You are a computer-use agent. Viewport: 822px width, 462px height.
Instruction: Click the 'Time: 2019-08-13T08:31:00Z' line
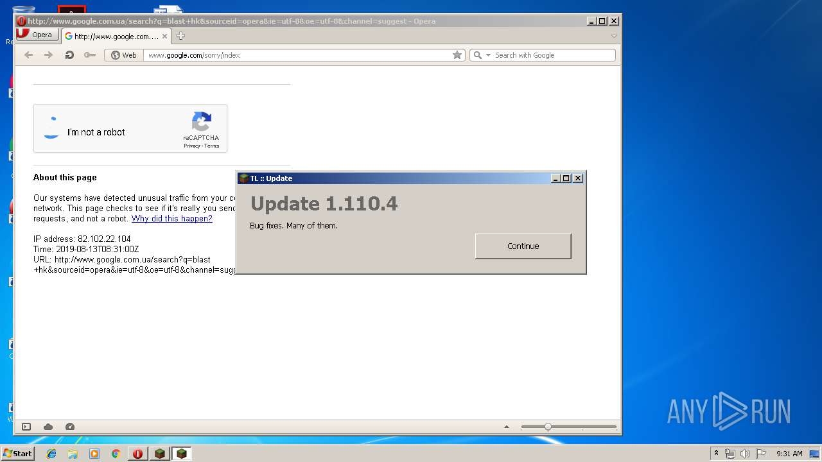86,250
